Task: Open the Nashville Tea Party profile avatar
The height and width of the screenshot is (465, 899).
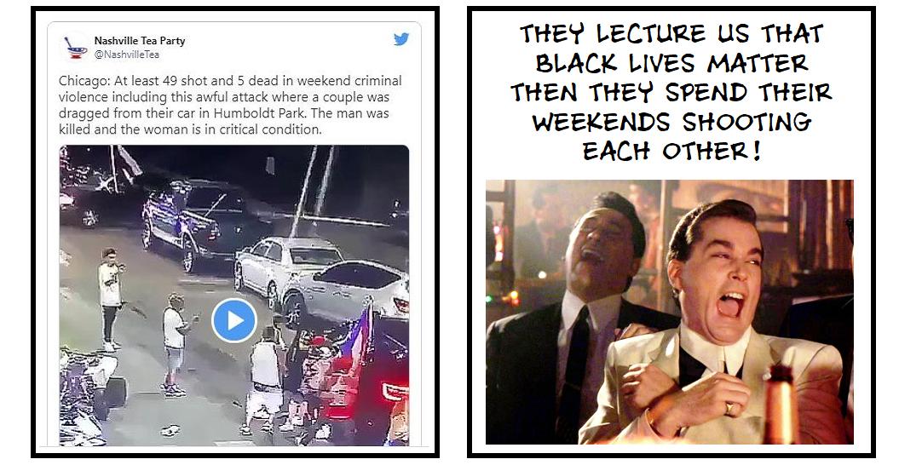Action: pos(75,47)
